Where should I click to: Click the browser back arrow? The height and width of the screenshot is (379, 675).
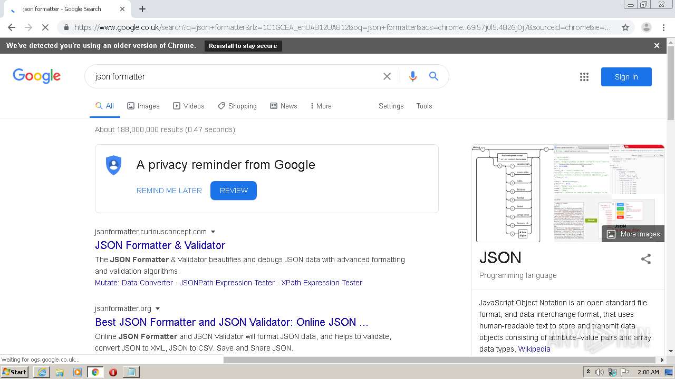click(x=12, y=27)
